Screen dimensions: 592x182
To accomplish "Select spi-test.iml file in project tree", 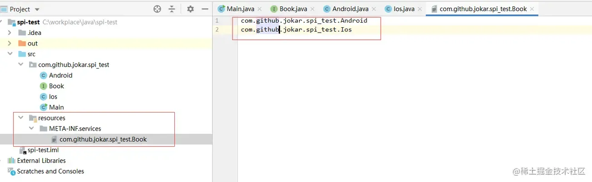I will 43,150.
